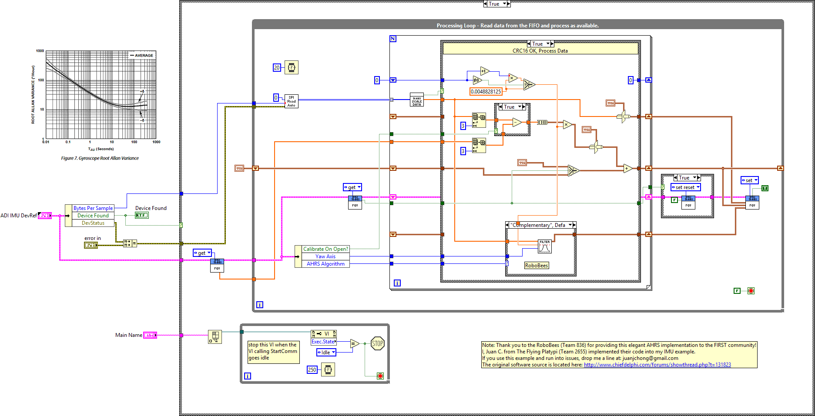Click the False boolean constant near red stop terminal

[737, 291]
